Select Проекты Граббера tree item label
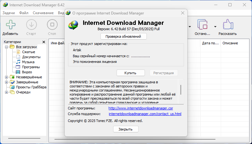The width and height of the screenshot is (252, 144). tap(31, 87)
